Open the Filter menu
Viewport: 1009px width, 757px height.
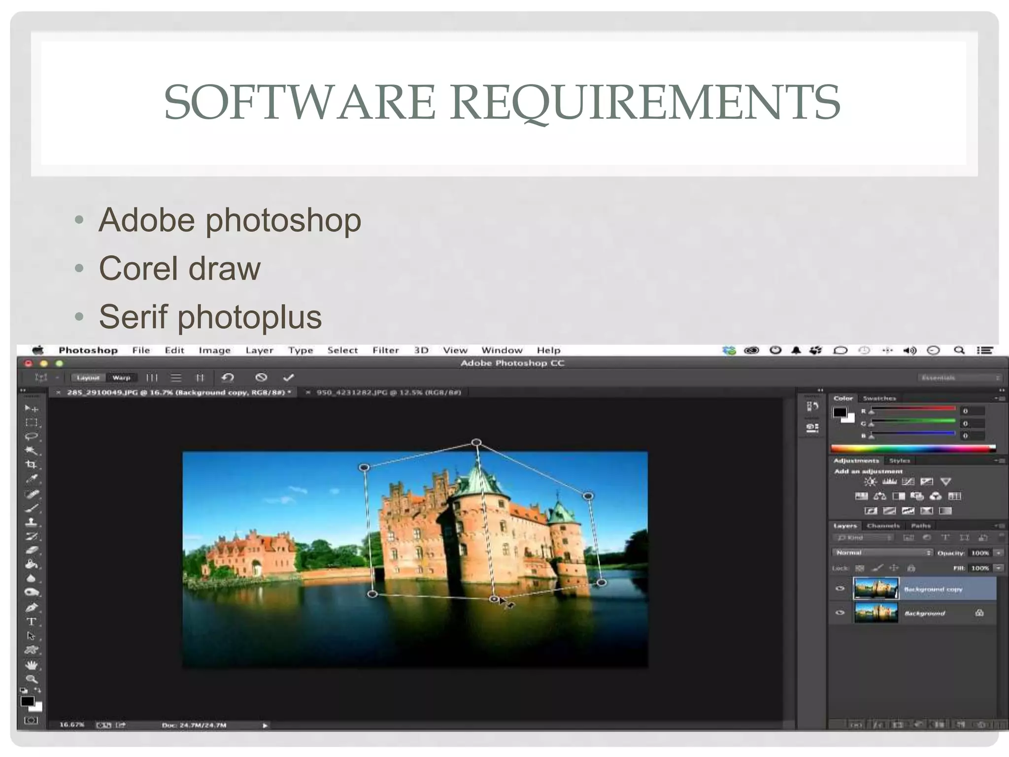point(385,350)
